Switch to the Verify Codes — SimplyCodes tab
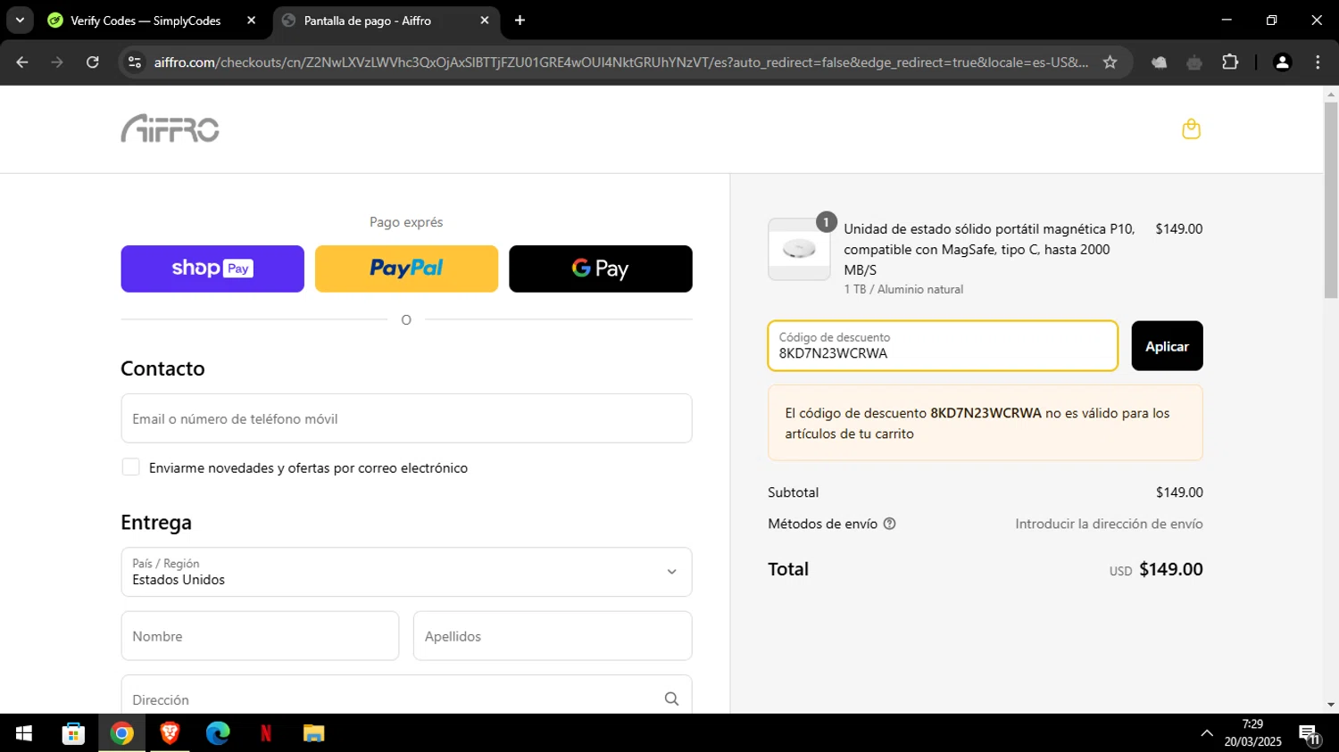The height and width of the screenshot is (752, 1339). [x=146, y=21]
